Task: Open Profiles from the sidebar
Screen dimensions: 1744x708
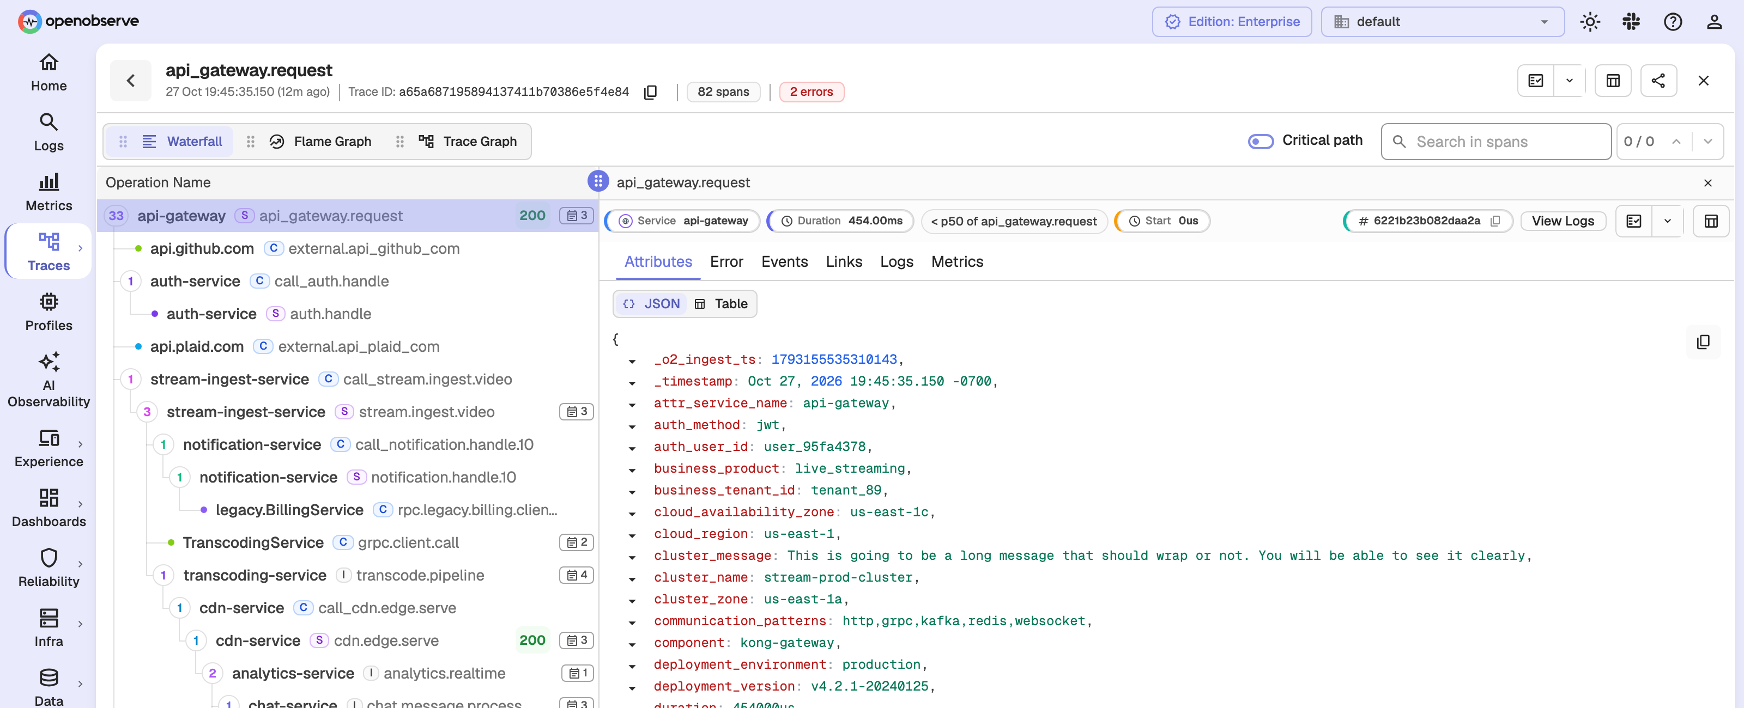Action: 48,312
